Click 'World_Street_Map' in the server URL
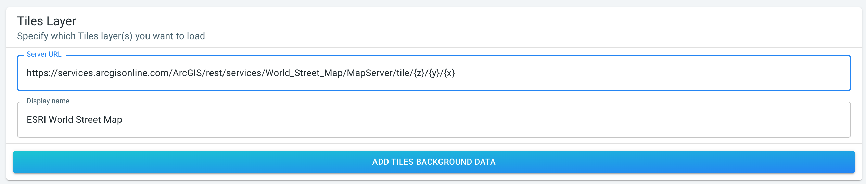The height and width of the screenshot is (184, 866). (x=304, y=73)
